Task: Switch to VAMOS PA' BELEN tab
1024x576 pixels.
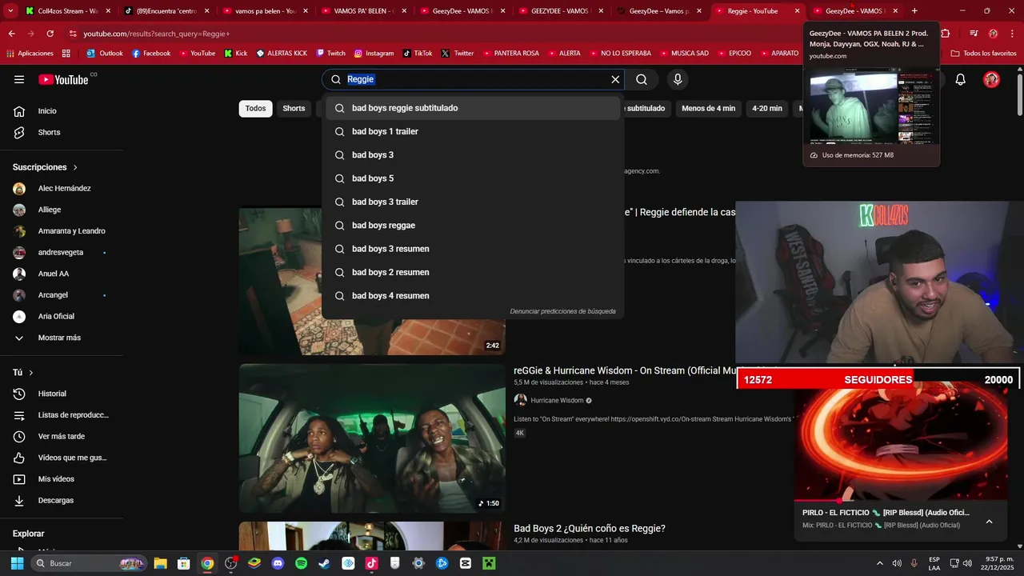Action: point(364,11)
